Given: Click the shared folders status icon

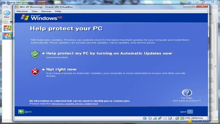Looking at the screenshot, I should tap(165, 118).
